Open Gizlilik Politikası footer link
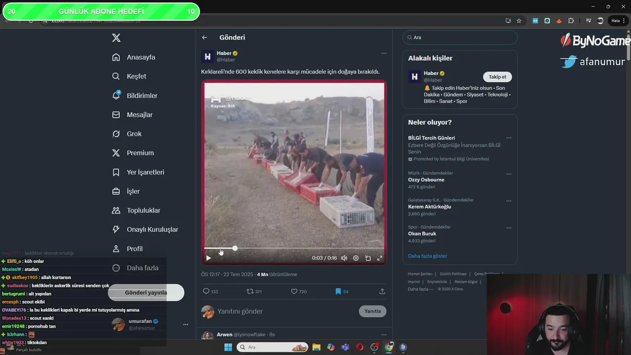 click(453, 274)
